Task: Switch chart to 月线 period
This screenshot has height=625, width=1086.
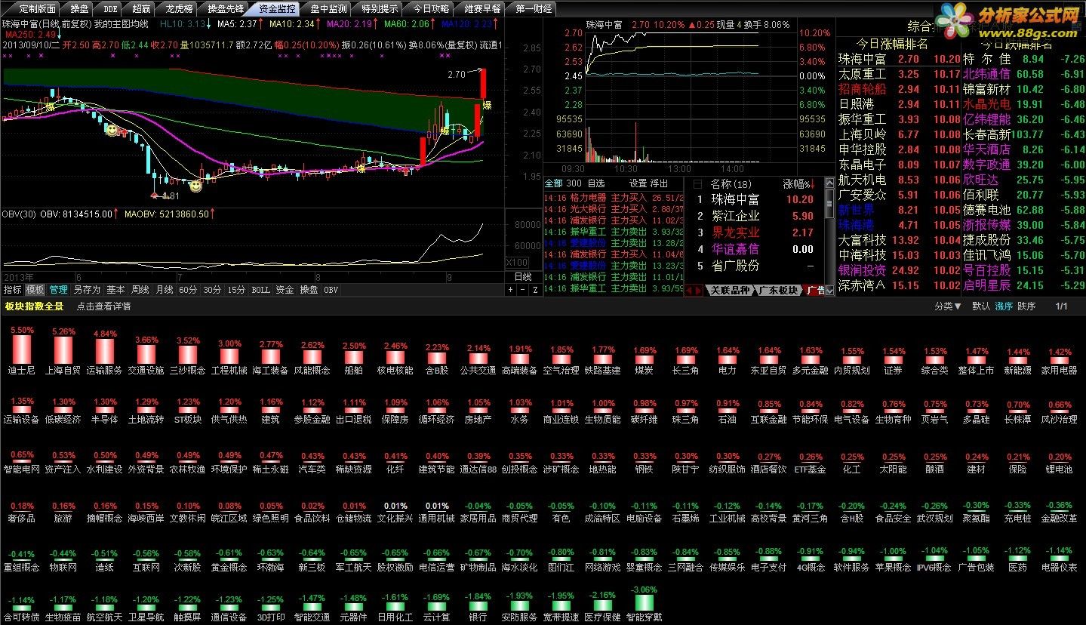Action: [x=165, y=290]
